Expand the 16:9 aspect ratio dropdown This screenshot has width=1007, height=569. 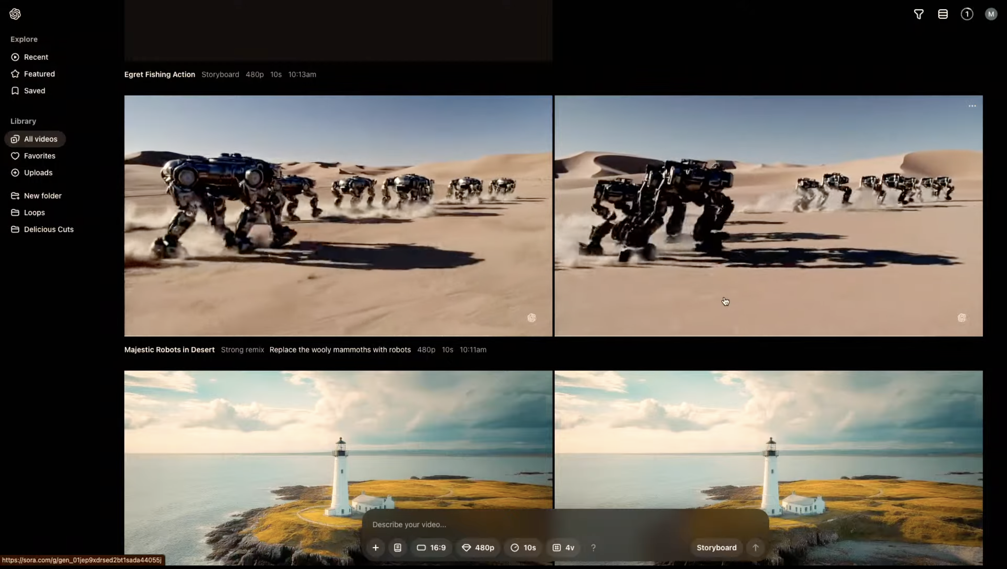pyautogui.click(x=431, y=547)
